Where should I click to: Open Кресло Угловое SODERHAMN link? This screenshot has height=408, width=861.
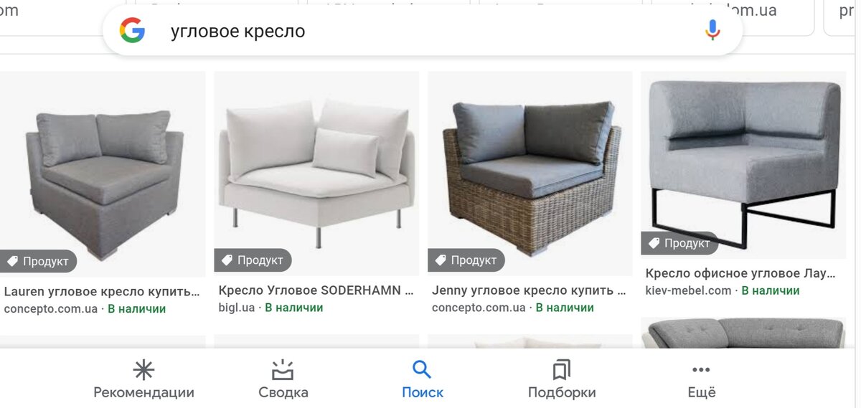tap(316, 291)
